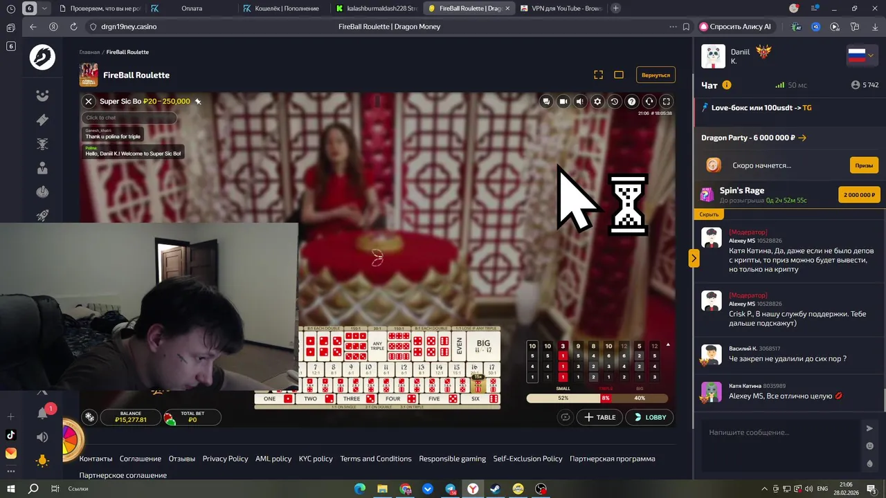Bookmark the page with the bookmark icon
The width and height of the screenshot is (886, 498).
tap(686, 27)
